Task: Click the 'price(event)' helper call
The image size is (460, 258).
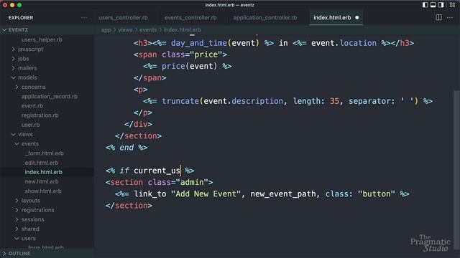Action: (x=189, y=67)
